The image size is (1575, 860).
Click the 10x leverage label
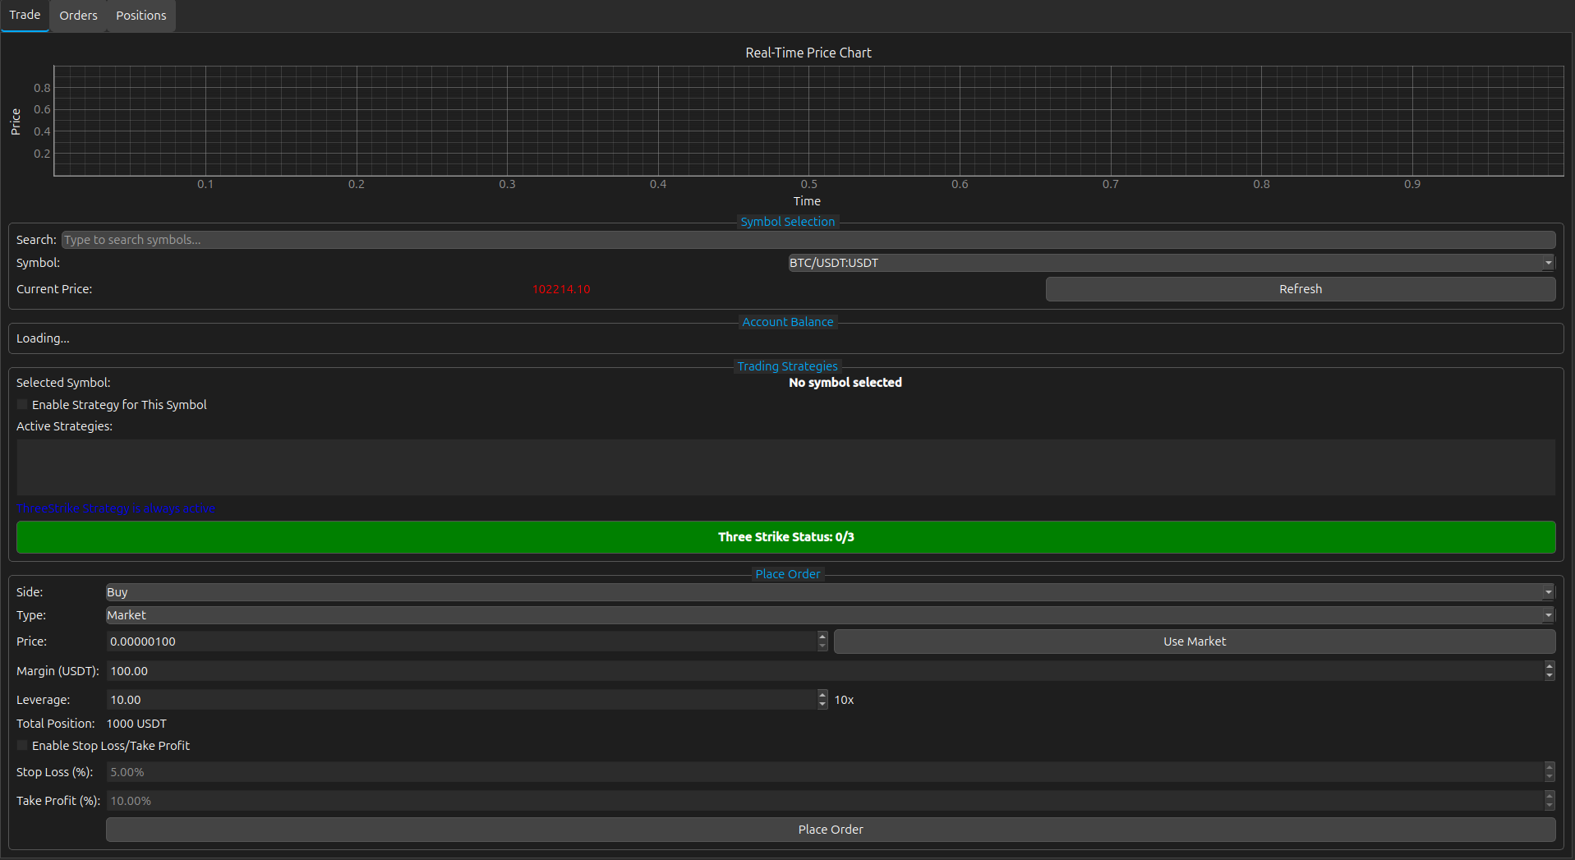tap(844, 700)
